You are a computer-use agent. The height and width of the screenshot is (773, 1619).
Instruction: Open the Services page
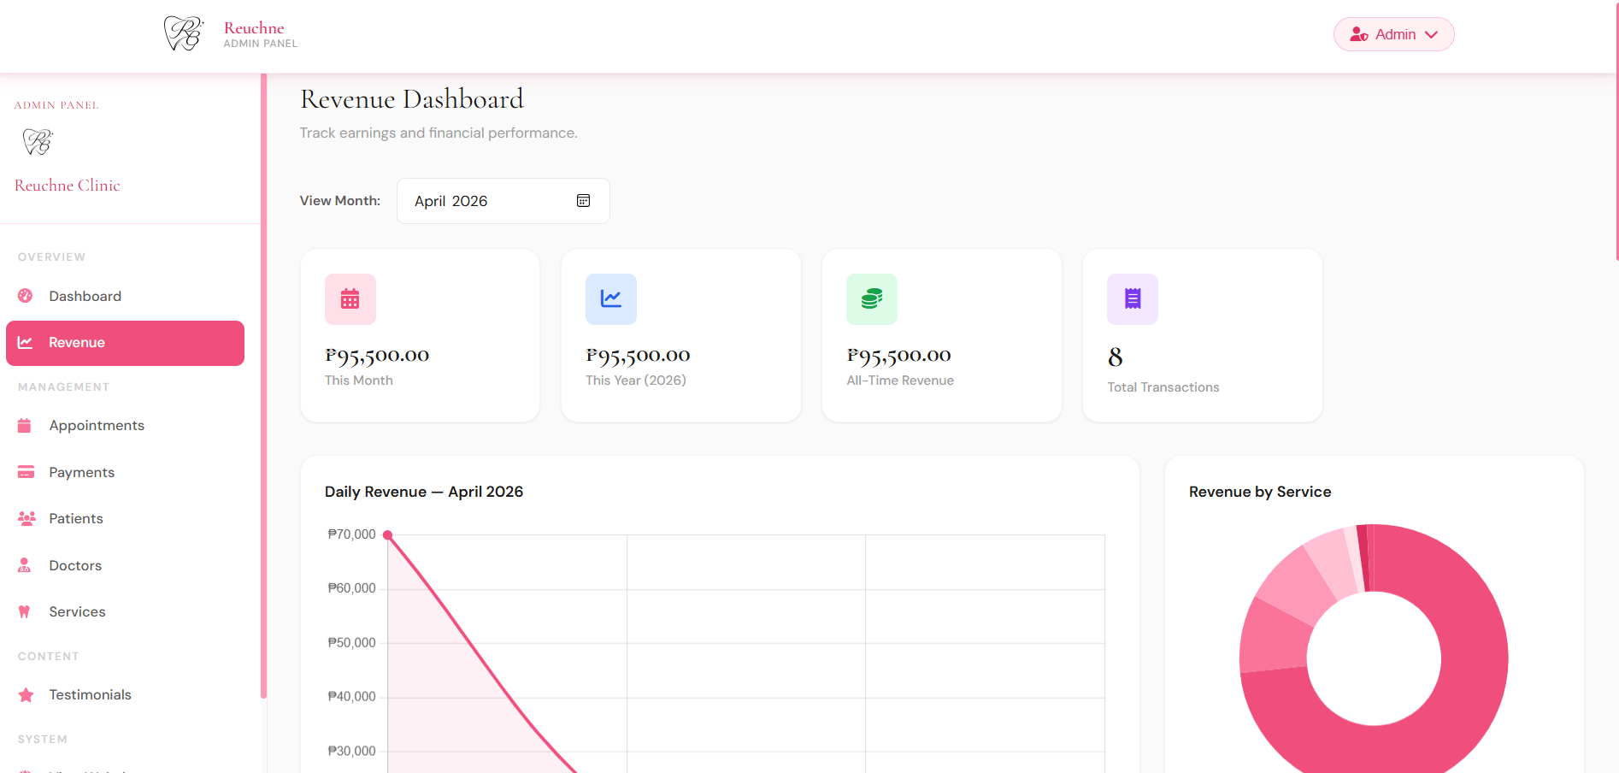click(x=126, y=612)
